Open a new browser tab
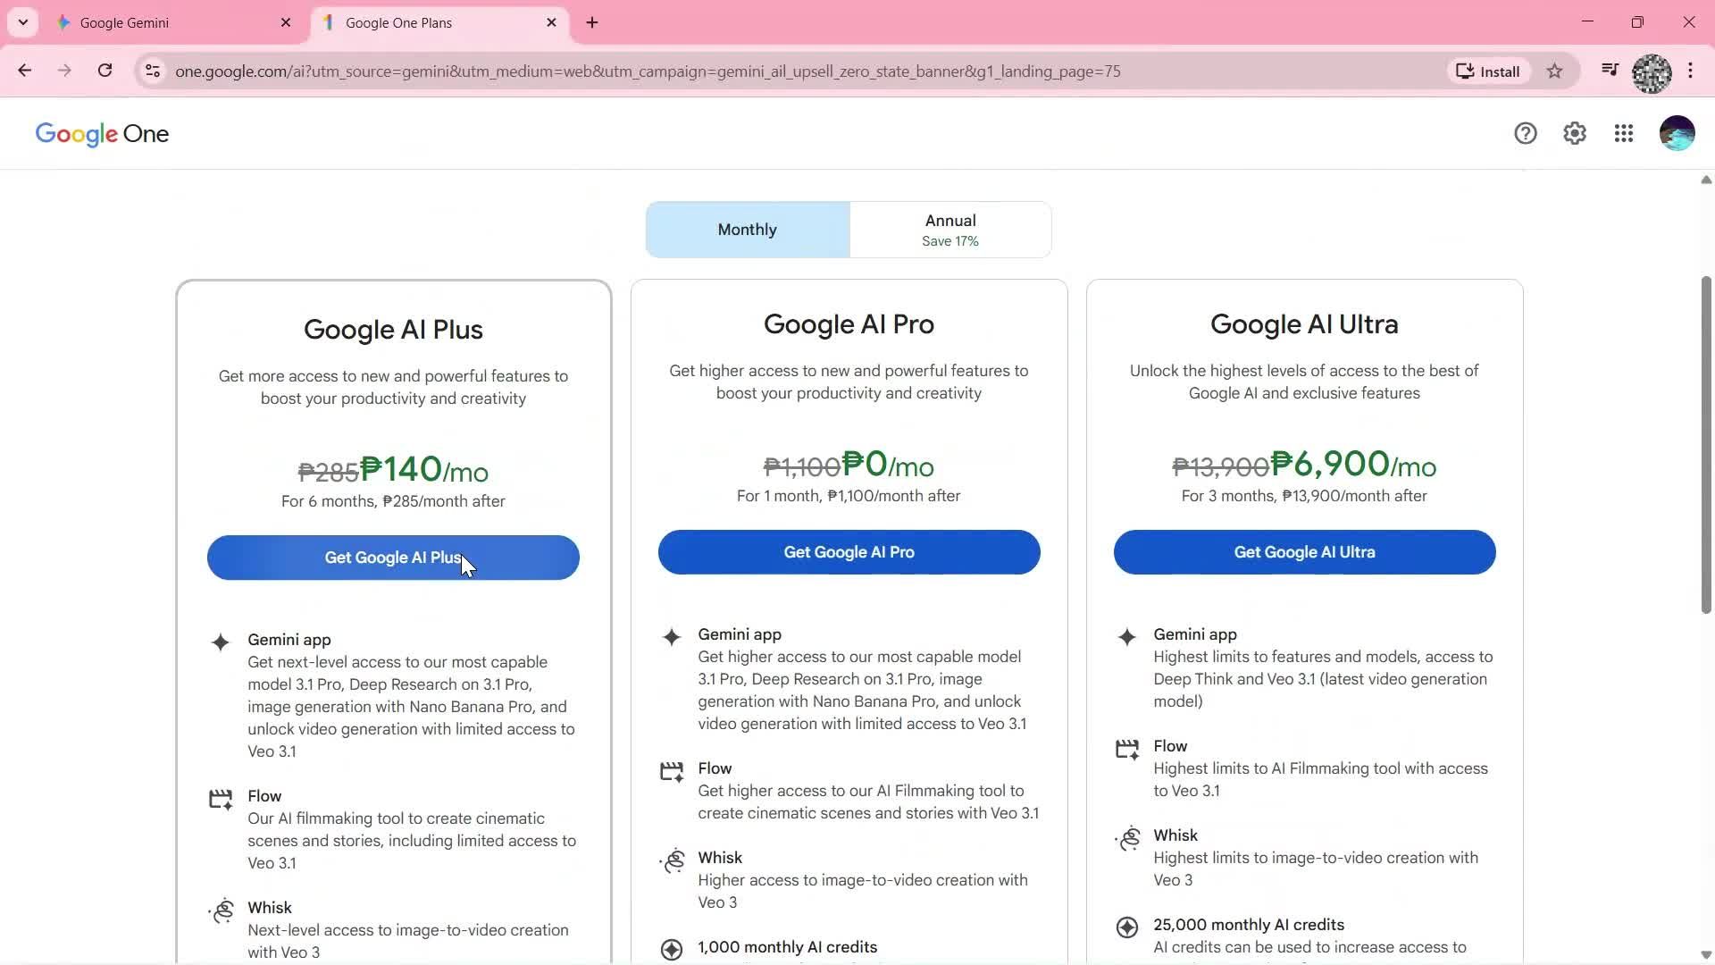 591,22
